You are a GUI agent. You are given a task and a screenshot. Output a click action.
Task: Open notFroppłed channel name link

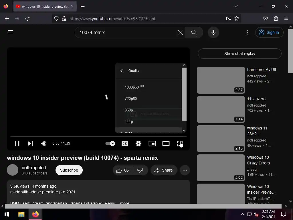[x=34, y=168]
